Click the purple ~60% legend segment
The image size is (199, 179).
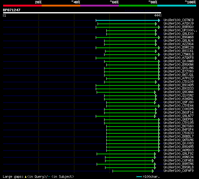point(99,6)
